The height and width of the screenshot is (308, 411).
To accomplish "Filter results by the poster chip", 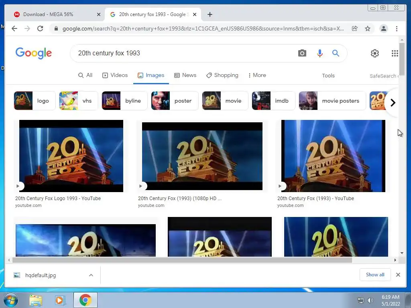I will point(175,101).
